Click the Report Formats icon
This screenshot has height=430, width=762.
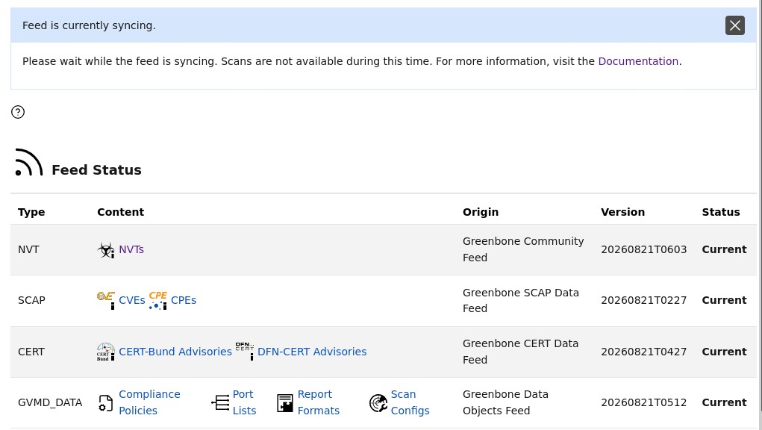coord(285,403)
